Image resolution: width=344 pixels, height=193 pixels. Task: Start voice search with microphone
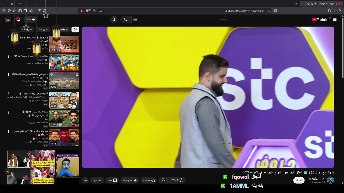[114, 20]
